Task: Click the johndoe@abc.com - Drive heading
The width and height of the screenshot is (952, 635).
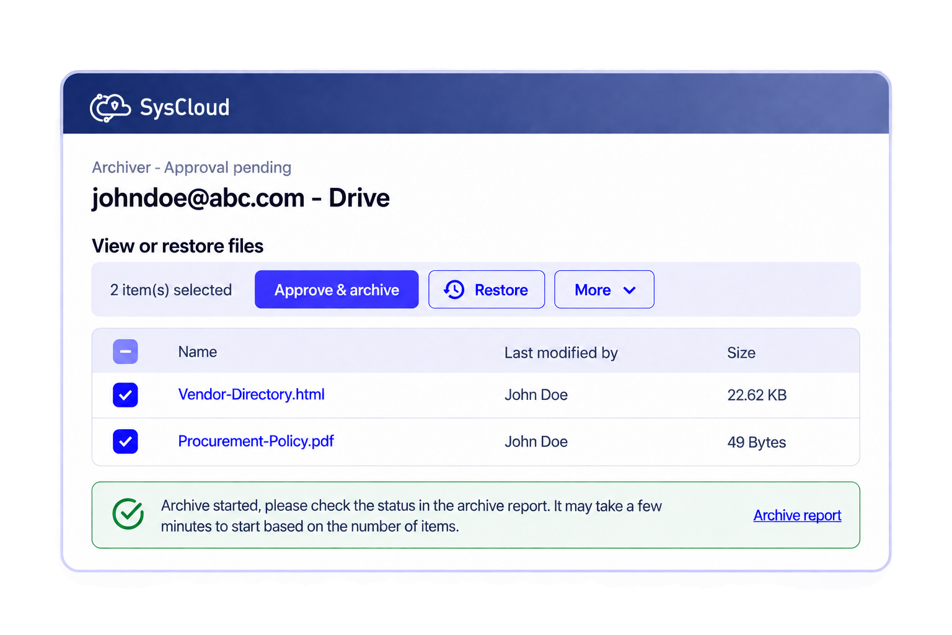Action: (240, 198)
